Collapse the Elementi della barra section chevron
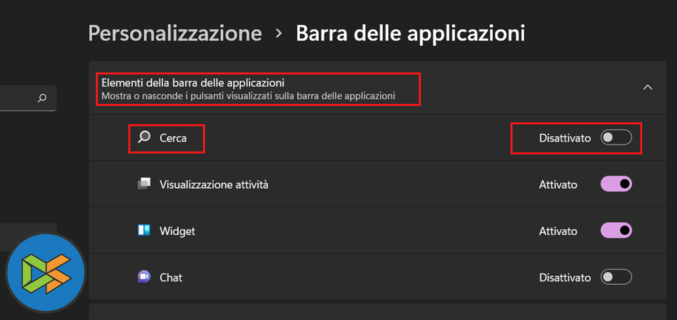The width and height of the screenshot is (677, 320). click(647, 88)
